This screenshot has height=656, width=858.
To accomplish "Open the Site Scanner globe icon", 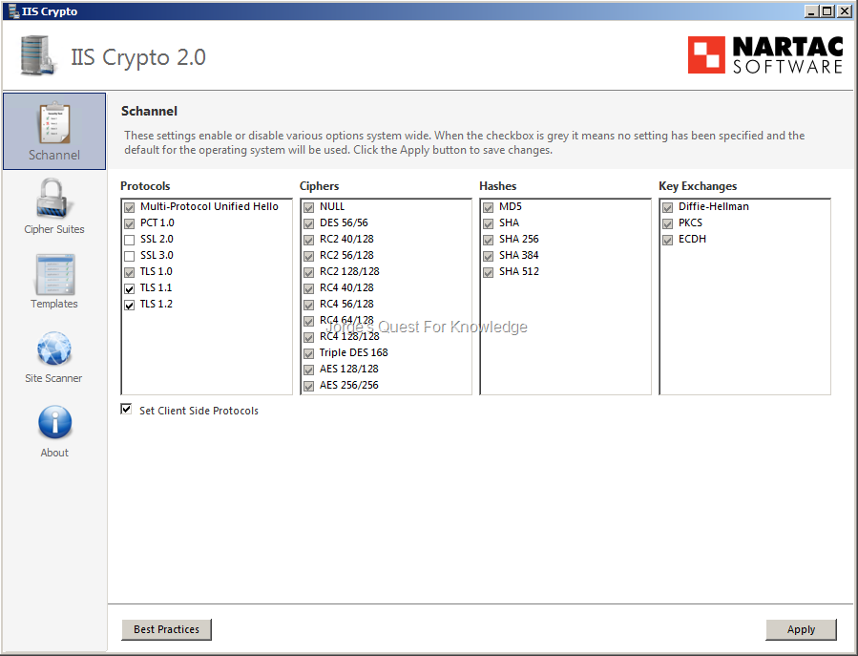I will (x=53, y=349).
